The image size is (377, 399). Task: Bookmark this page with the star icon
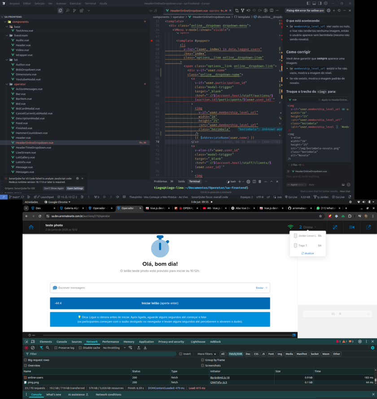click(x=320, y=216)
